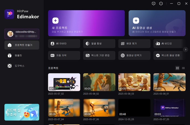Open project thumbnail 2025-05-07_05
Image resolution: width=190 pixels, height=125 pixels.
(x=170, y=108)
